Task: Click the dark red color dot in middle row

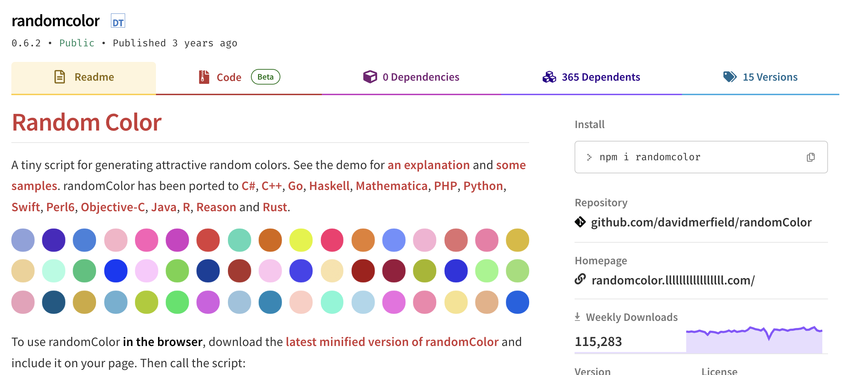Action: (x=363, y=271)
